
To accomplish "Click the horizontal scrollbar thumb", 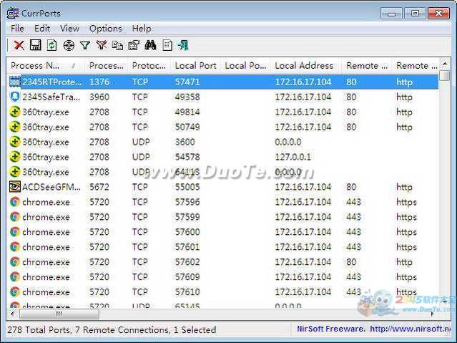I will click(59, 314).
